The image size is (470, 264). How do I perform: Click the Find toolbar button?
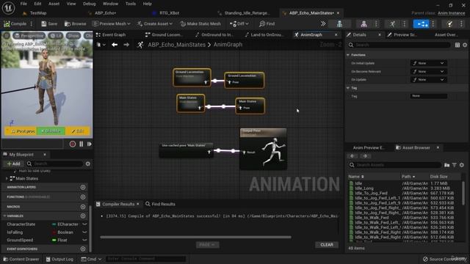267,23
